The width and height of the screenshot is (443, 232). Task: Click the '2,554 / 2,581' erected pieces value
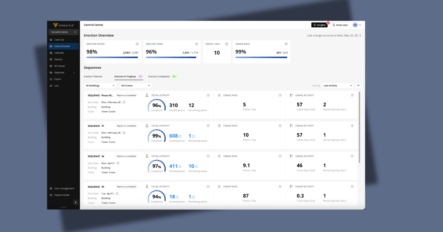tap(131, 53)
